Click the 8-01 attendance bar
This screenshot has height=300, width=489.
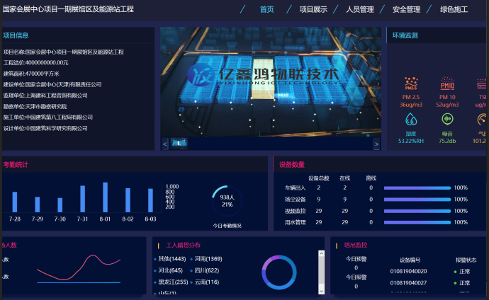point(105,197)
